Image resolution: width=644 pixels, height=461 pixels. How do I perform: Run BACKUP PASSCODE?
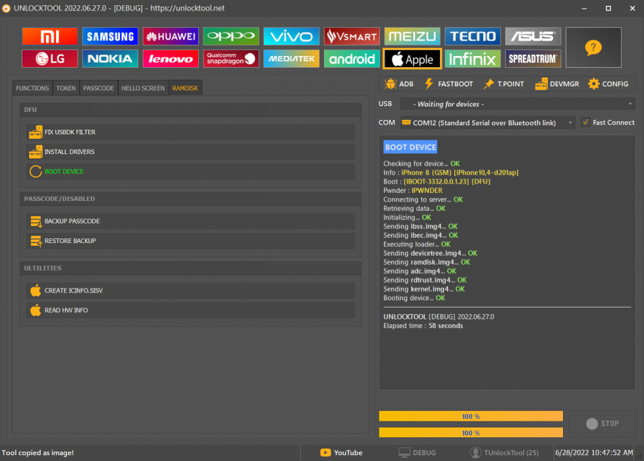(x=190, y=221)
